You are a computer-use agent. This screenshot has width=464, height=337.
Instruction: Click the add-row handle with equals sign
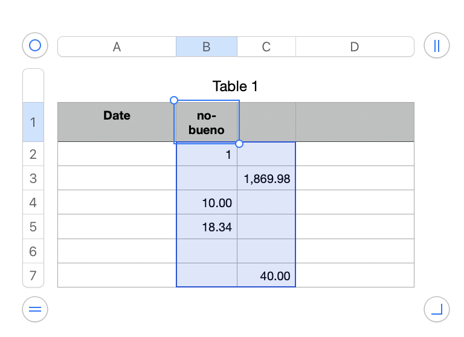pyautogui.click(x=35, y=310)
